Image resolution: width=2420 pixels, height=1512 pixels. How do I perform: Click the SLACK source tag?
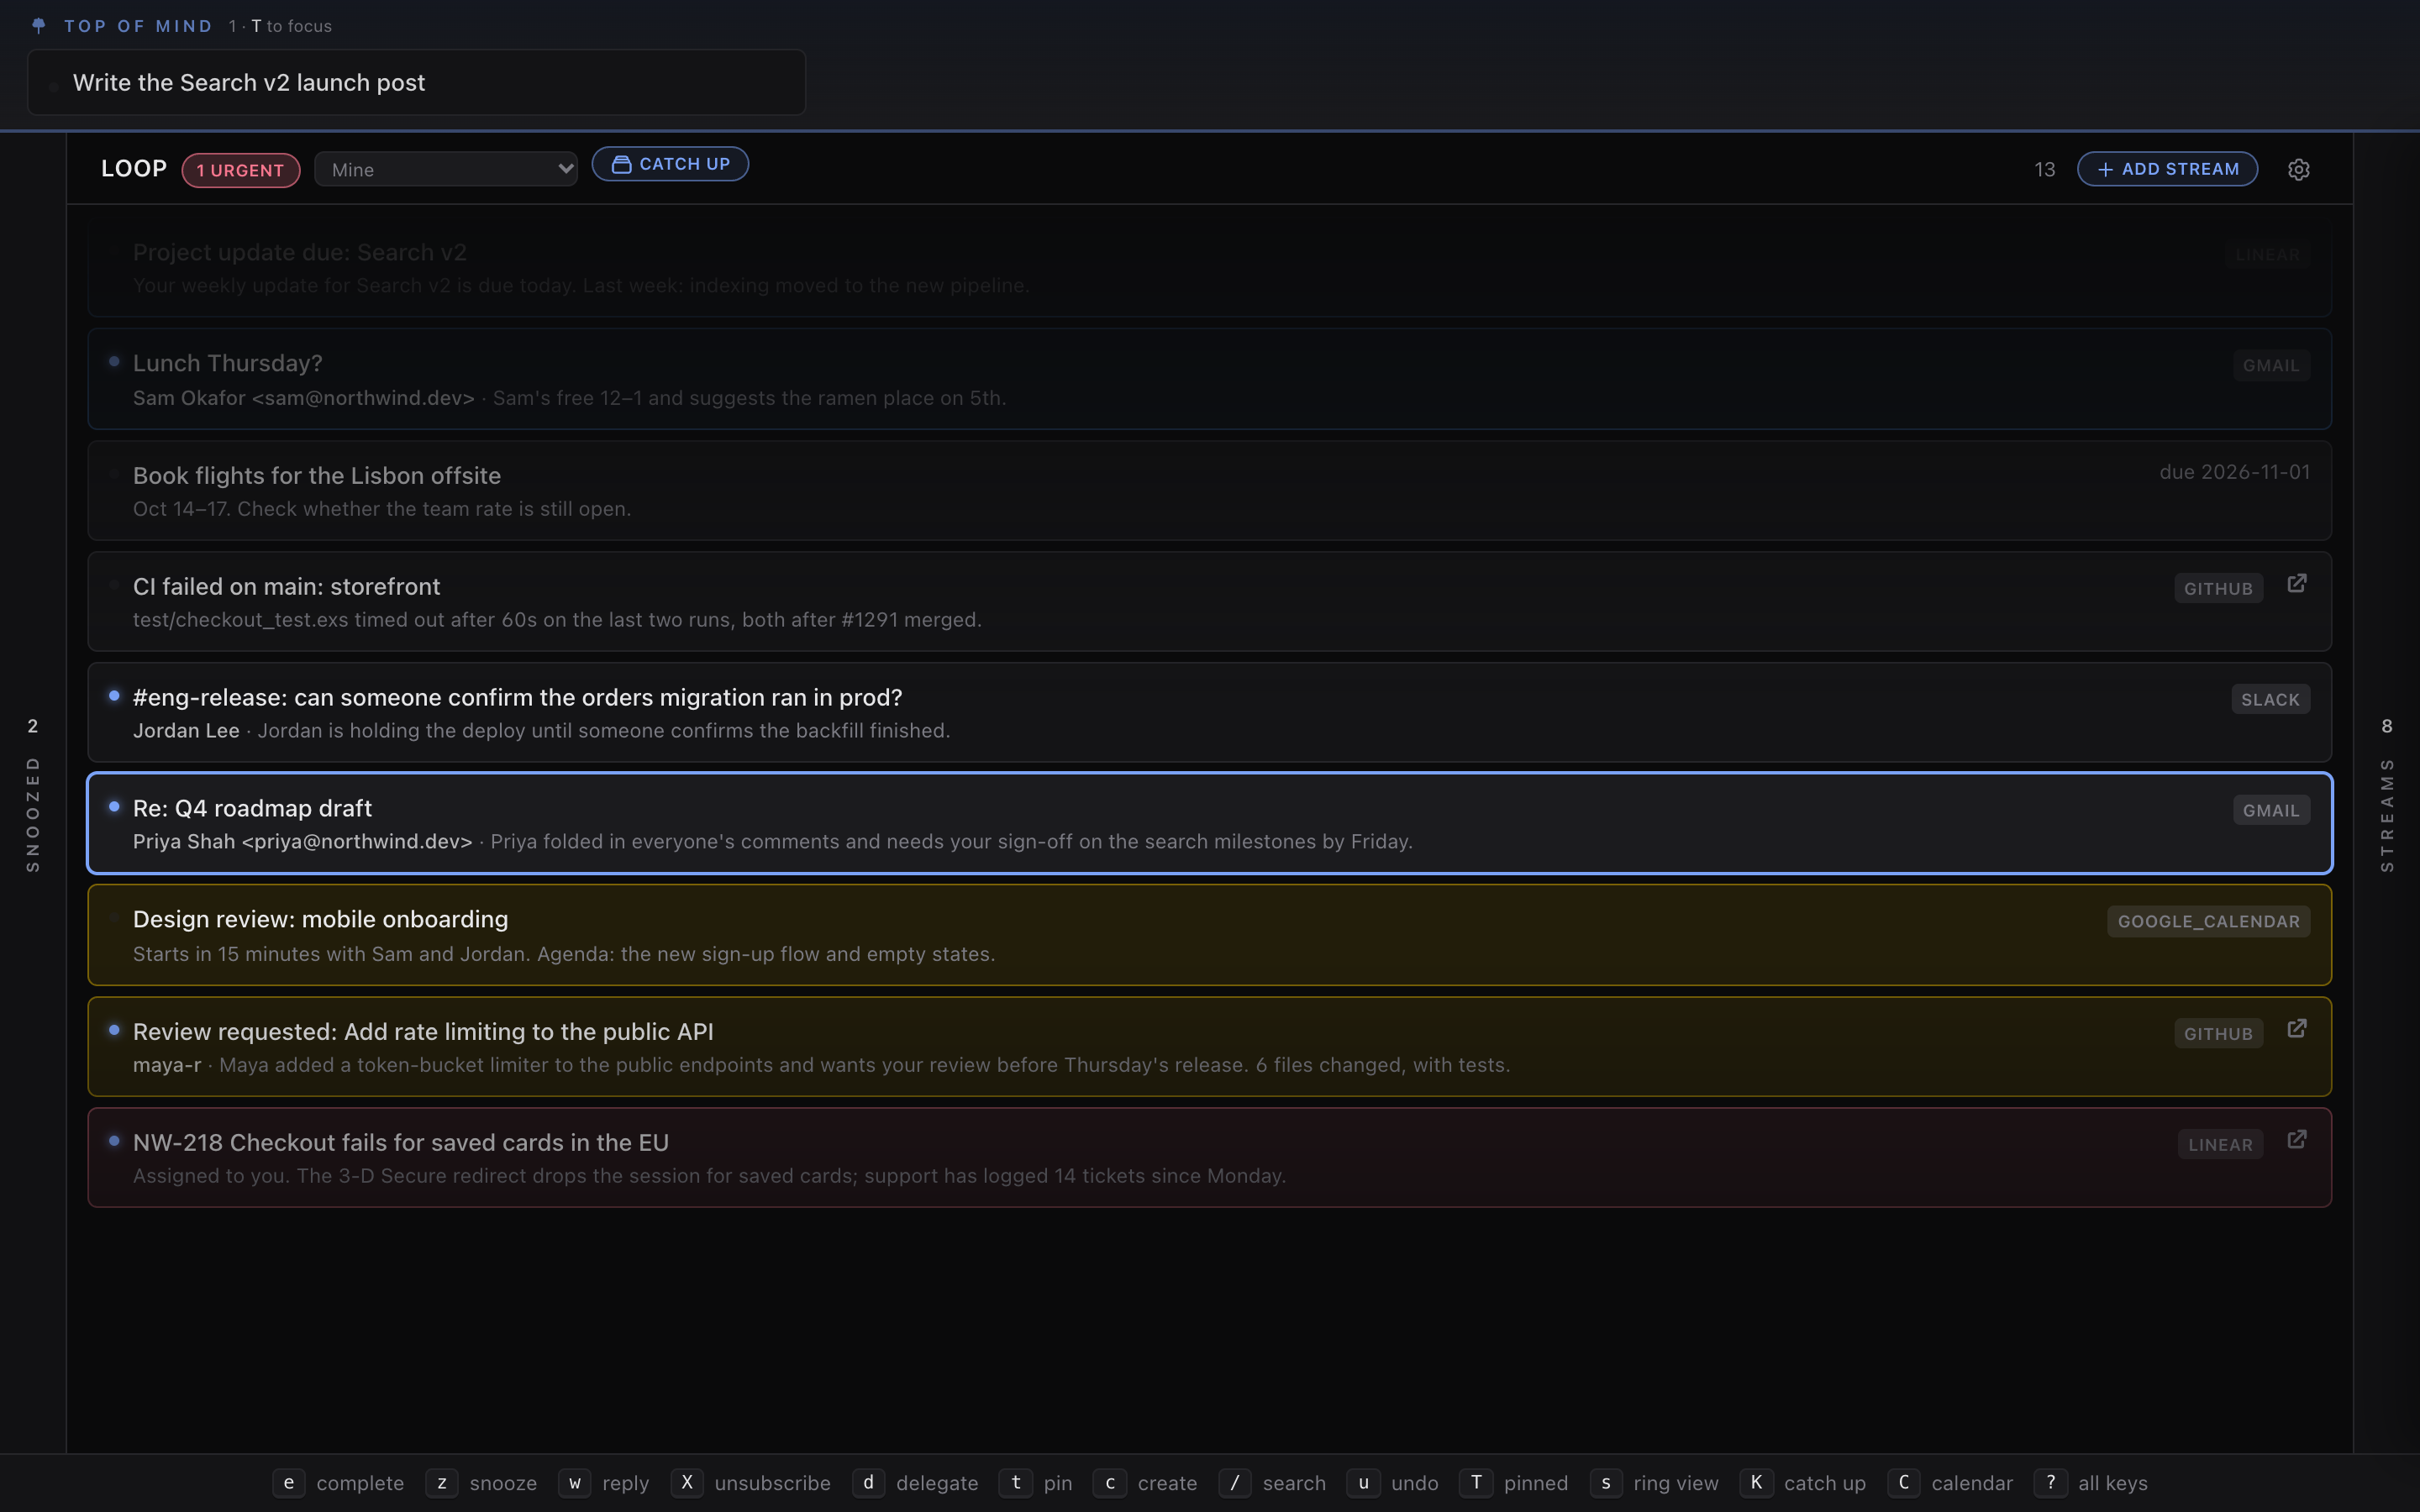pyautogui.click(x=2270, y=699)
